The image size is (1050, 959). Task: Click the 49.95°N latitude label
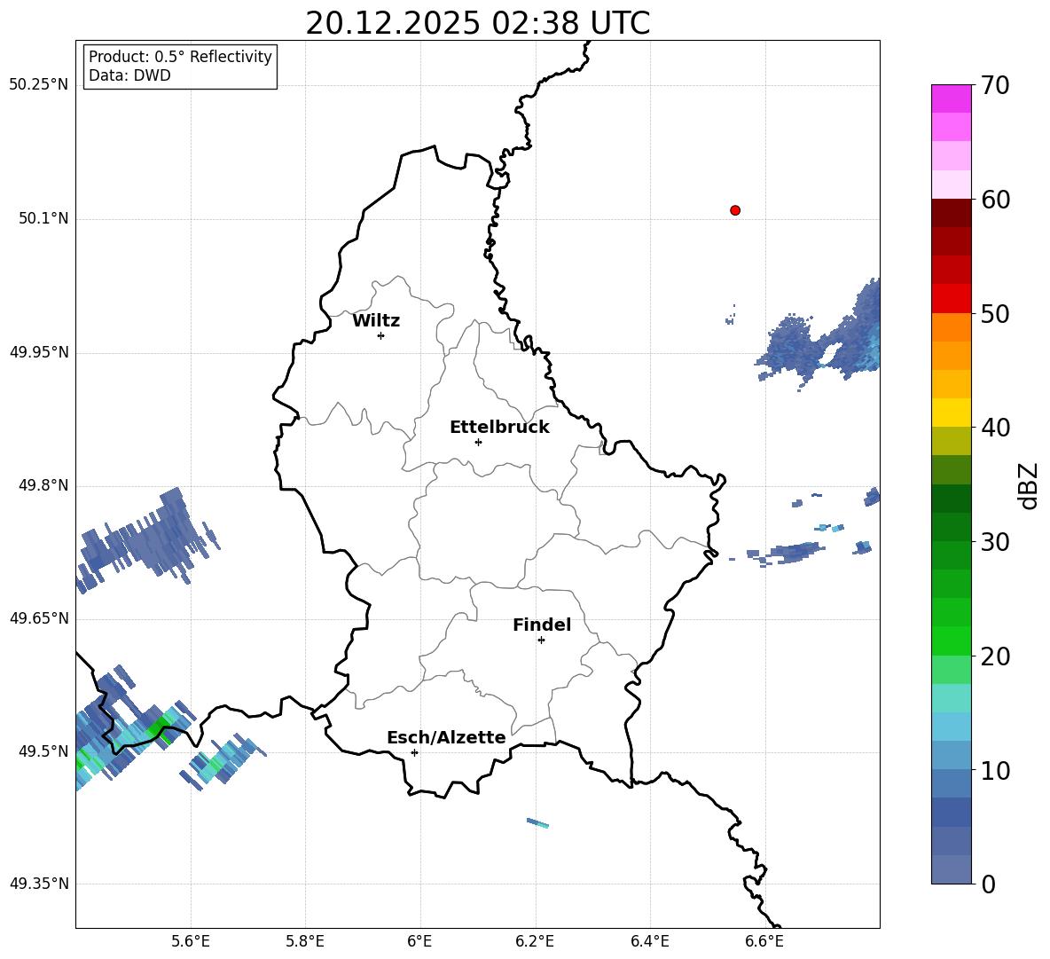click(39, 352)
